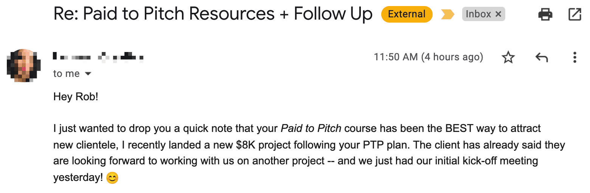
Task: Expand recipient details arrow beside 'to me'
Action: coord(88,74)
